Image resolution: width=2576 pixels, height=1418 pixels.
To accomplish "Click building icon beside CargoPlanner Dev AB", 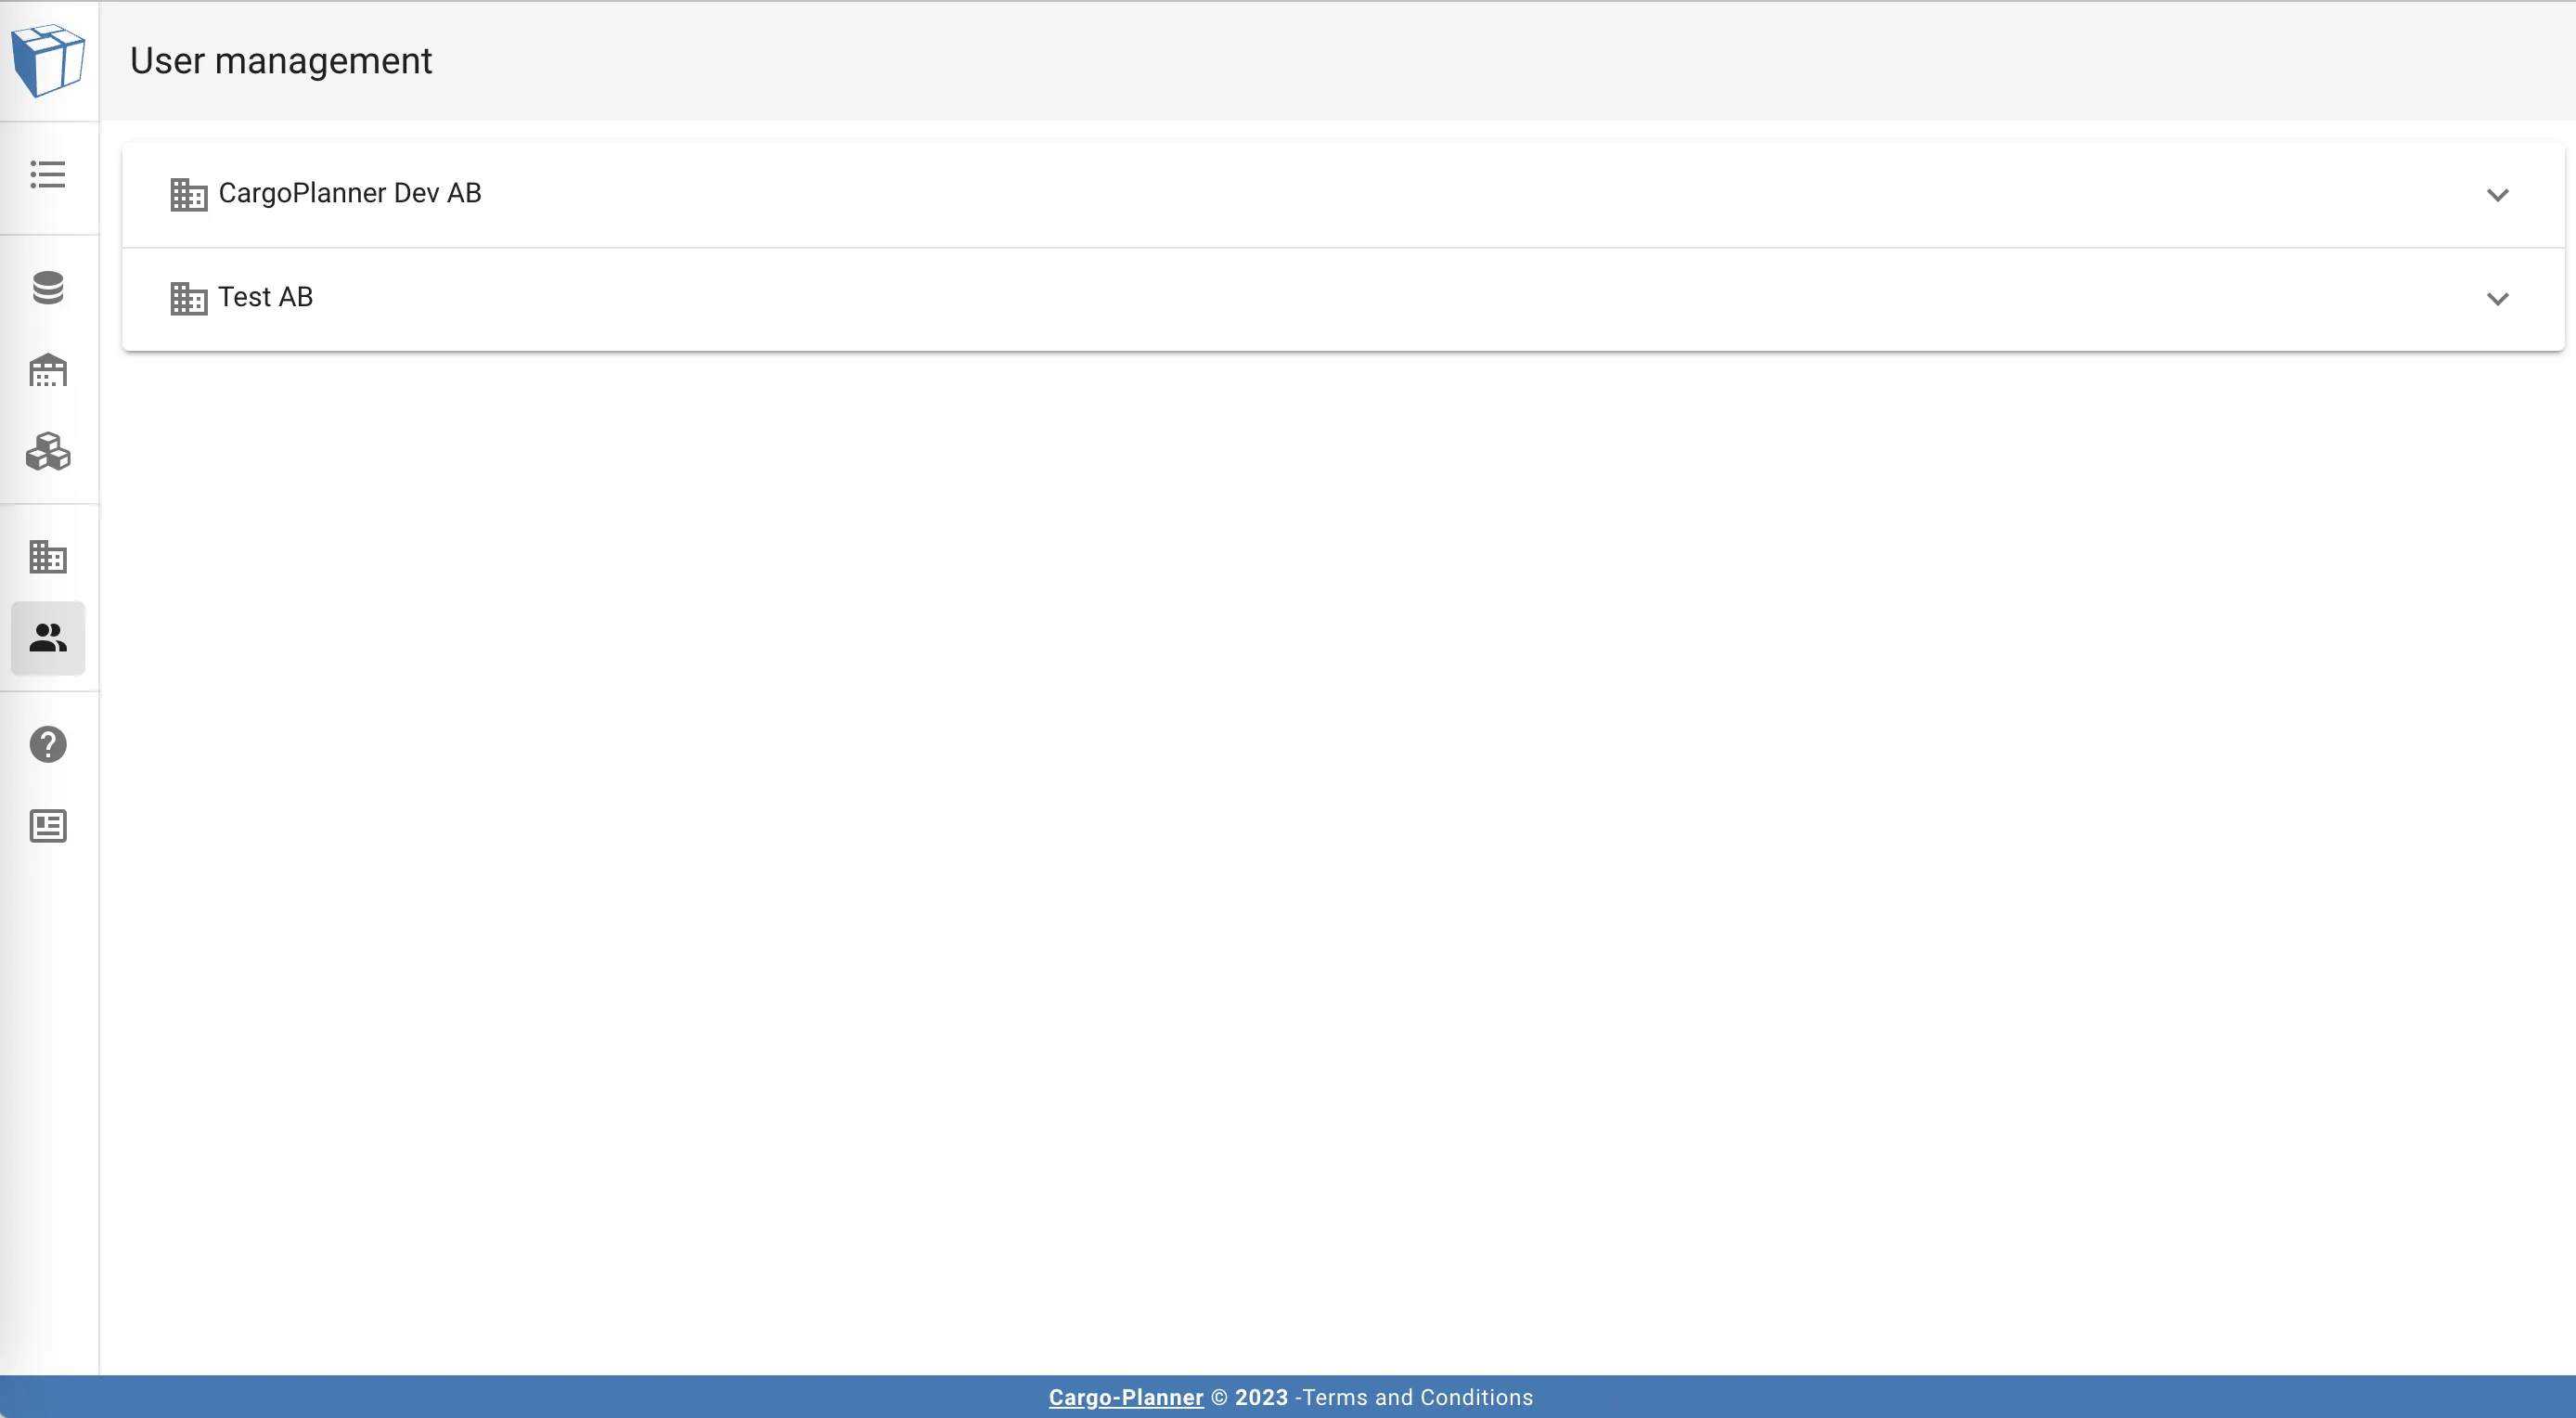I will (188, 195).
